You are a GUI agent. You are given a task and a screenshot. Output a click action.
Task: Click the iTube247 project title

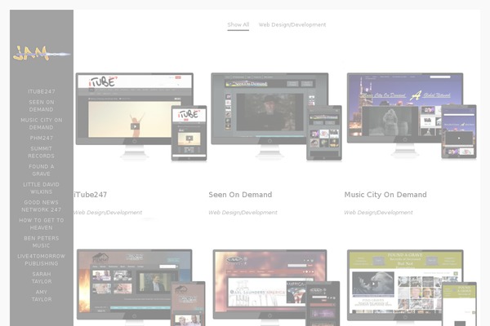click(91, 195)
